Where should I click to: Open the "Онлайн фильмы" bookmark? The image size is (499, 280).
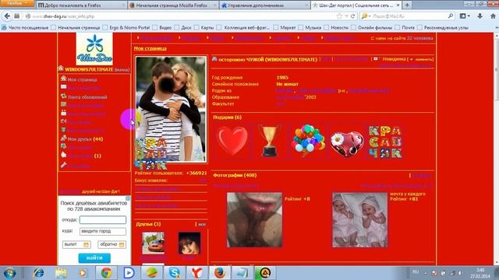372,28
